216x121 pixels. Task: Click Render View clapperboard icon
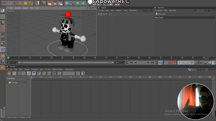[50, 3]
